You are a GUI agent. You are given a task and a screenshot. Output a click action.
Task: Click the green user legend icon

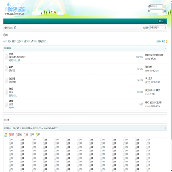tap(37, 135)
